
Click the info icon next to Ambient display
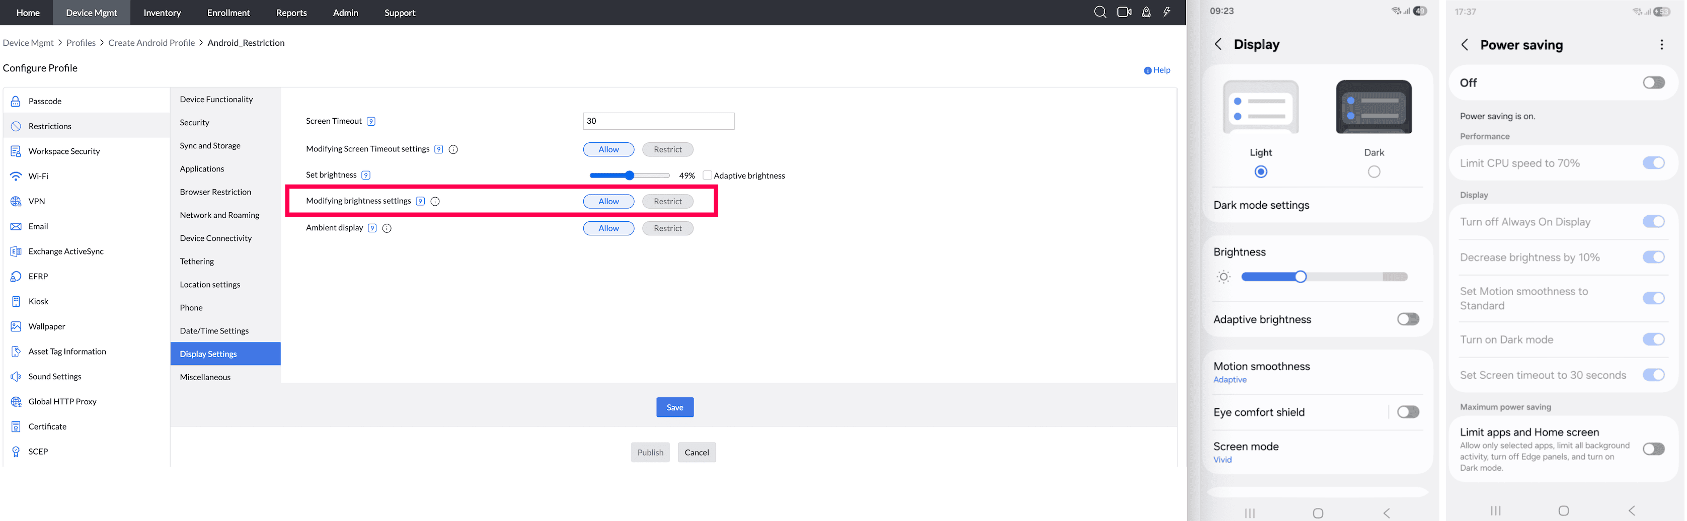[387, 228]
